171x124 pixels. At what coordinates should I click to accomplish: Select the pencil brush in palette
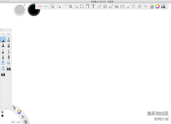tap(3, 40)
